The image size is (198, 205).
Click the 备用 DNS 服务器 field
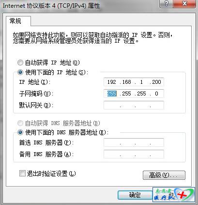tap(134, 154)
